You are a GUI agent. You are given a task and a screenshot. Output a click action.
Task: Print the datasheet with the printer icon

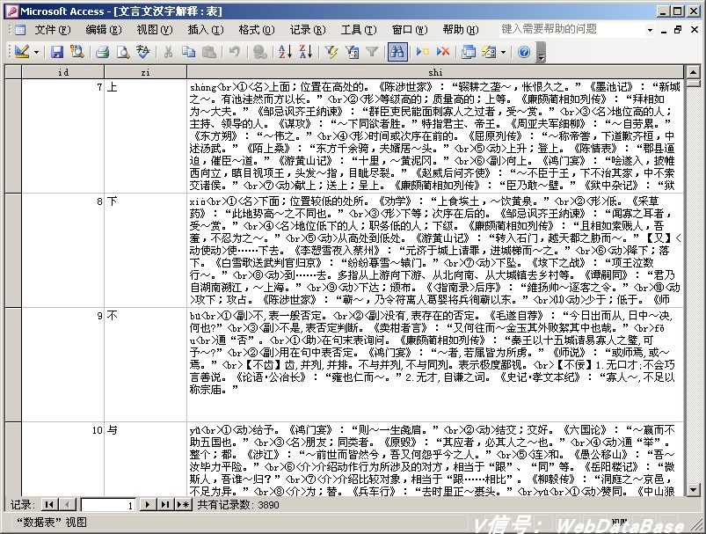coord(103,52)
